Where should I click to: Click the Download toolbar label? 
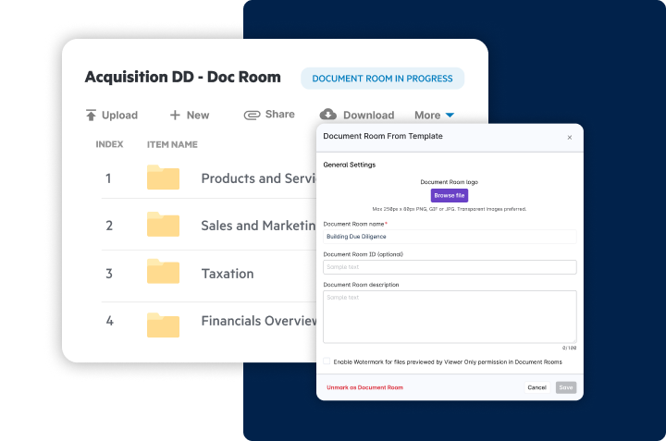coord(369,115)
